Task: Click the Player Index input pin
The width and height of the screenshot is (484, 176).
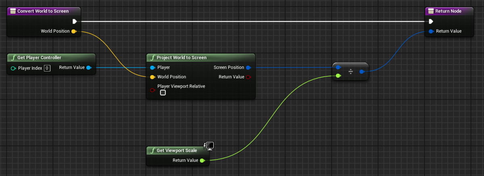Action: 13,68
